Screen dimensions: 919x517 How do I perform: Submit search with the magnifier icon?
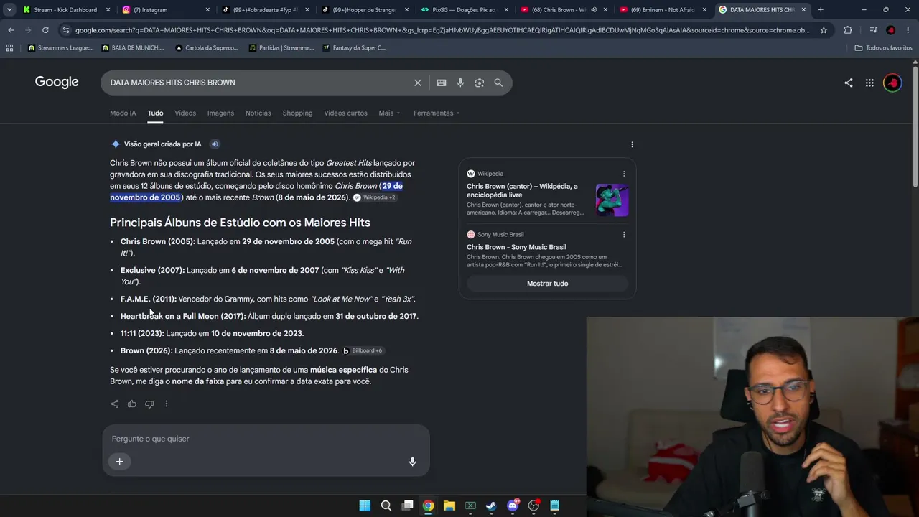pyautogui.click(x=498, y=83)
